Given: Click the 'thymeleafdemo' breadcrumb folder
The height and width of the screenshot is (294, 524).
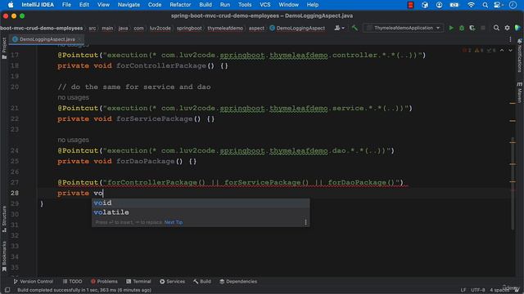Looking at the screenshot, I should (x=225, y=29).
